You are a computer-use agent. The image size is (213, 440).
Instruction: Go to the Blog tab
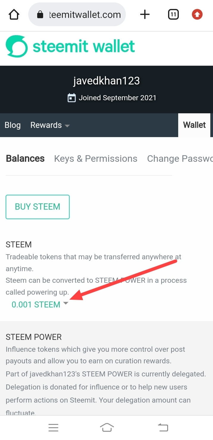12,125
